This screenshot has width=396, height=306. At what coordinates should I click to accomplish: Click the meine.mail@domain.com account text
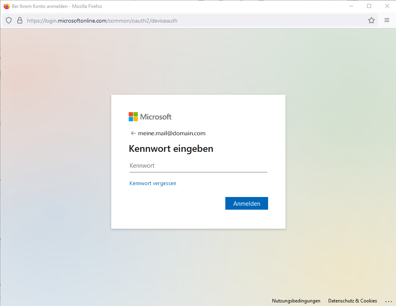(x=171, y=134)
